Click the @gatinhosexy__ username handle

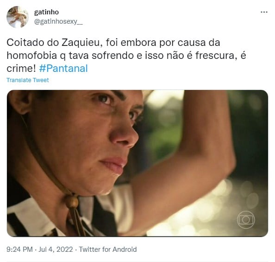click(x=58, y=22)
